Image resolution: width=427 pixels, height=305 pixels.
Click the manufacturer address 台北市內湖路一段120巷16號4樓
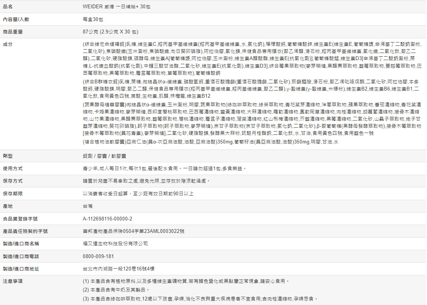119,269
